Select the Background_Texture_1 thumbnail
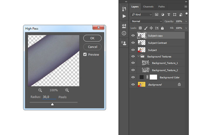212x135 pixels. [x=146, y=63]
